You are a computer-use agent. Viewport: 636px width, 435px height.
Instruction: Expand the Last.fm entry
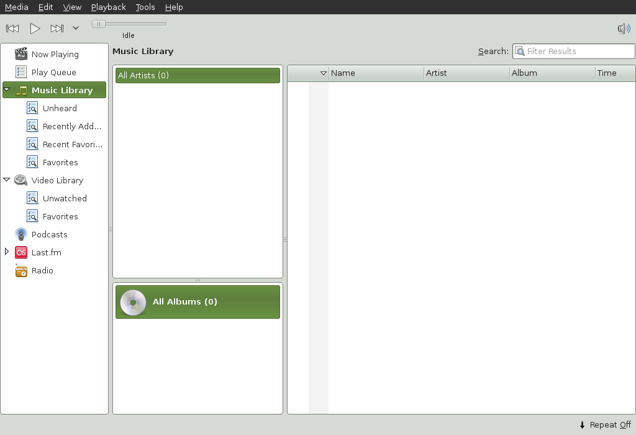(x=7, y=252)
